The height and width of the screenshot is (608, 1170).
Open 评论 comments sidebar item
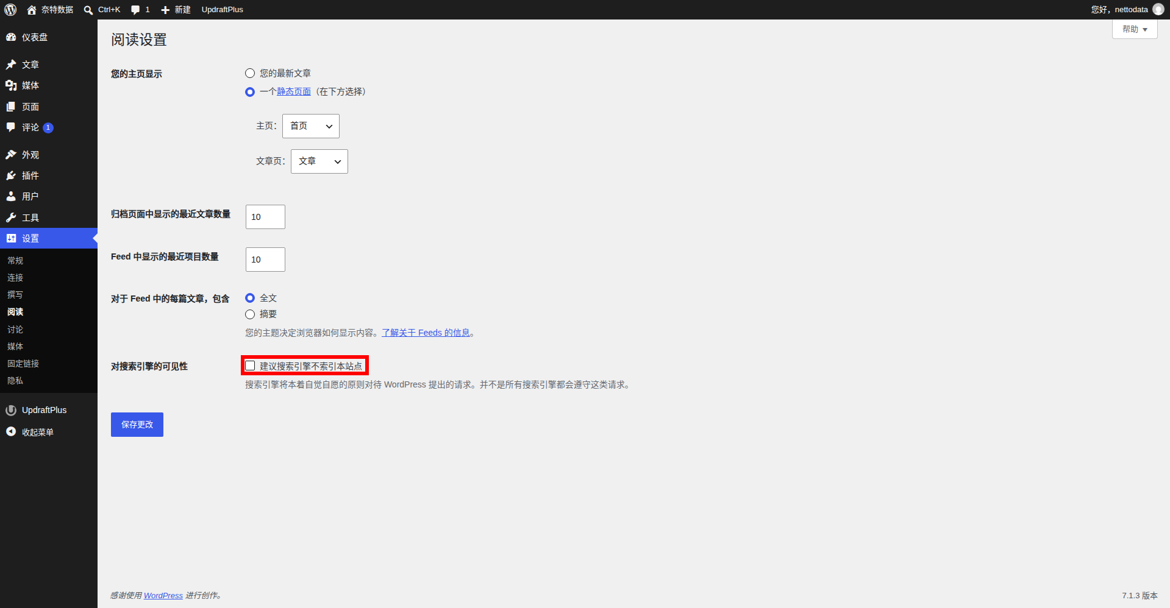[x=49, y=127]
